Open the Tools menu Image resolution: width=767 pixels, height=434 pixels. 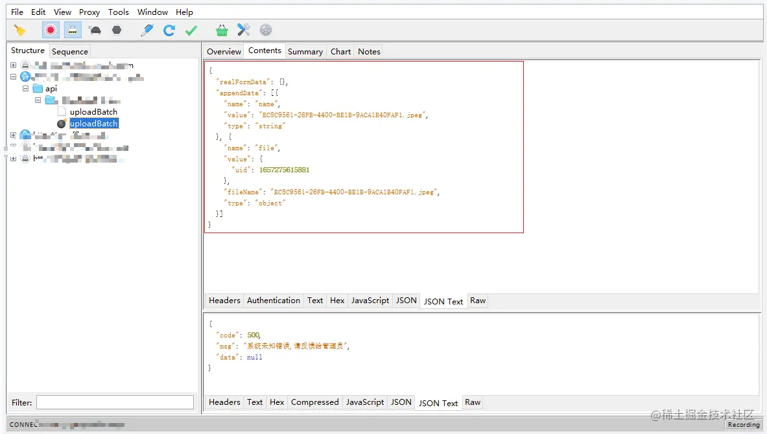[x=119, y=12]
